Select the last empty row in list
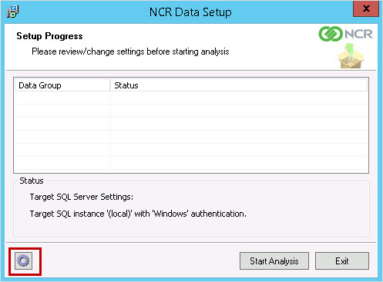Screen dimensions: 383x282 [x=191, y=163]
